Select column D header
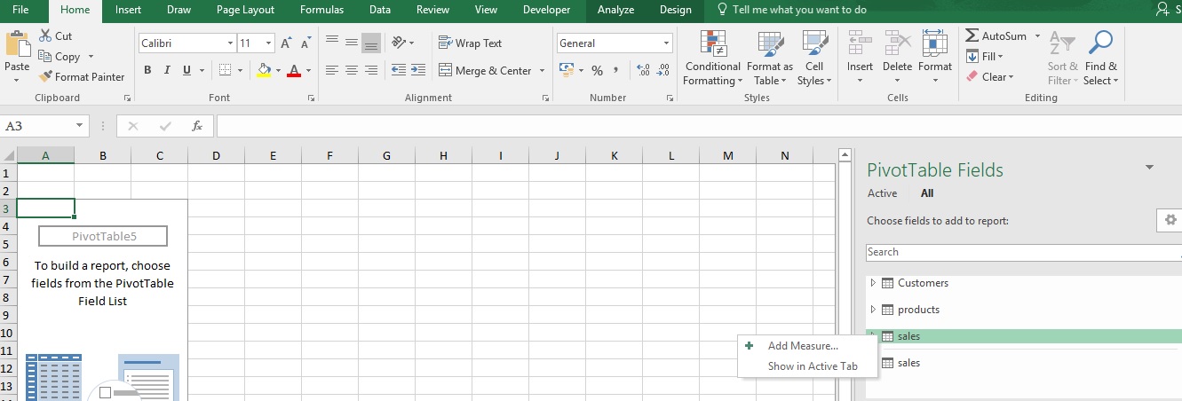 pos(216,156)
